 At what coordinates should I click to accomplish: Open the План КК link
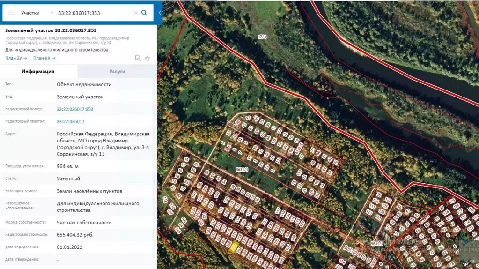[44, 58]
